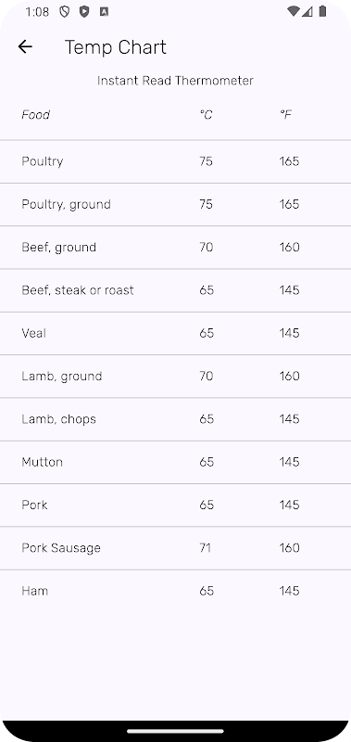Tap the Wi-Fi status icon
Image resolution: width=351 pixels, height=742 pixels.
click(x=294, y=12)
